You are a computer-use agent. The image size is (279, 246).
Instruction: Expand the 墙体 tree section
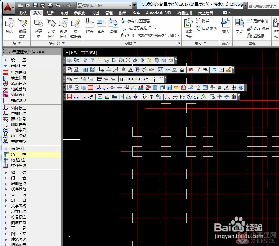[x=6, y=172]
